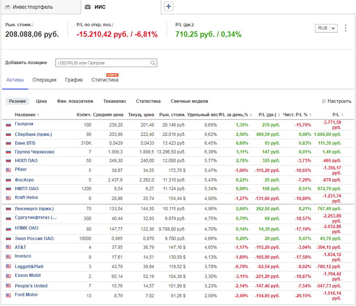
Task: Select the Цена view
Action: click(41, 101)
